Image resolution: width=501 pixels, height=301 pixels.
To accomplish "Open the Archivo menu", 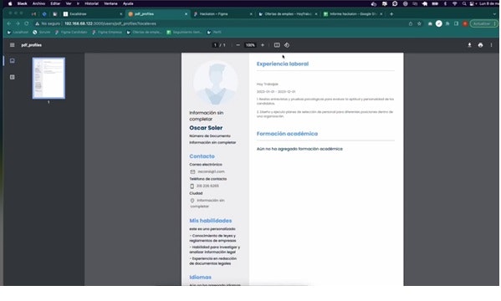I will pos(38,4).
